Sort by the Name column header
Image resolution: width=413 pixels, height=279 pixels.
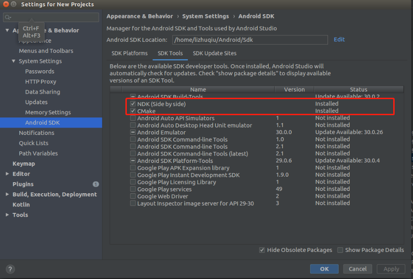point(198,89)
